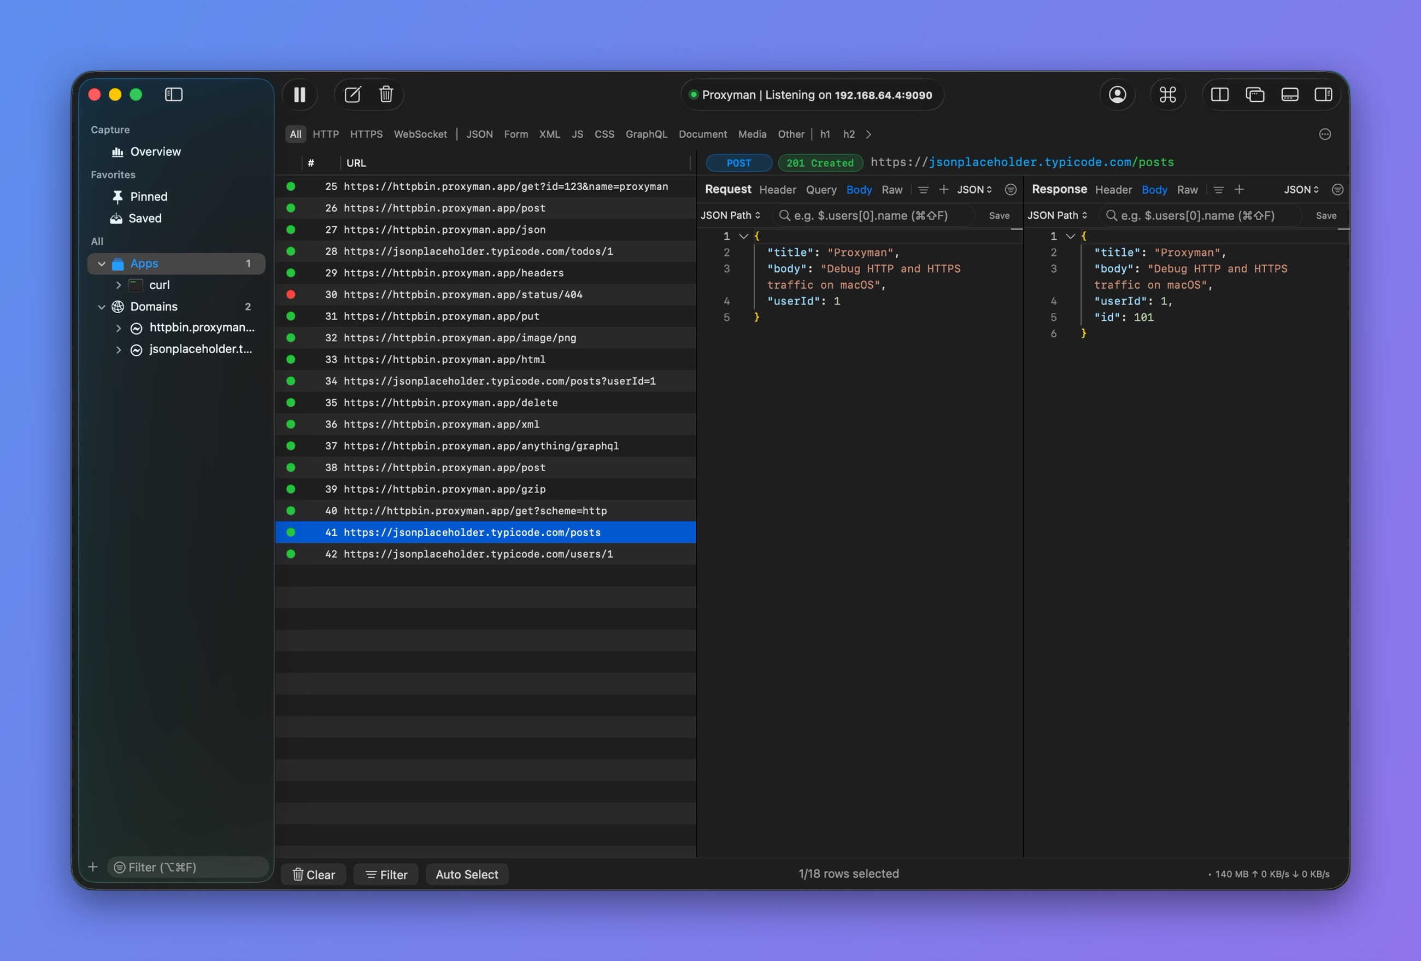The image size is (1421, 961).
Task: Collapse the Domains tree group
Action: click(102, 307)
